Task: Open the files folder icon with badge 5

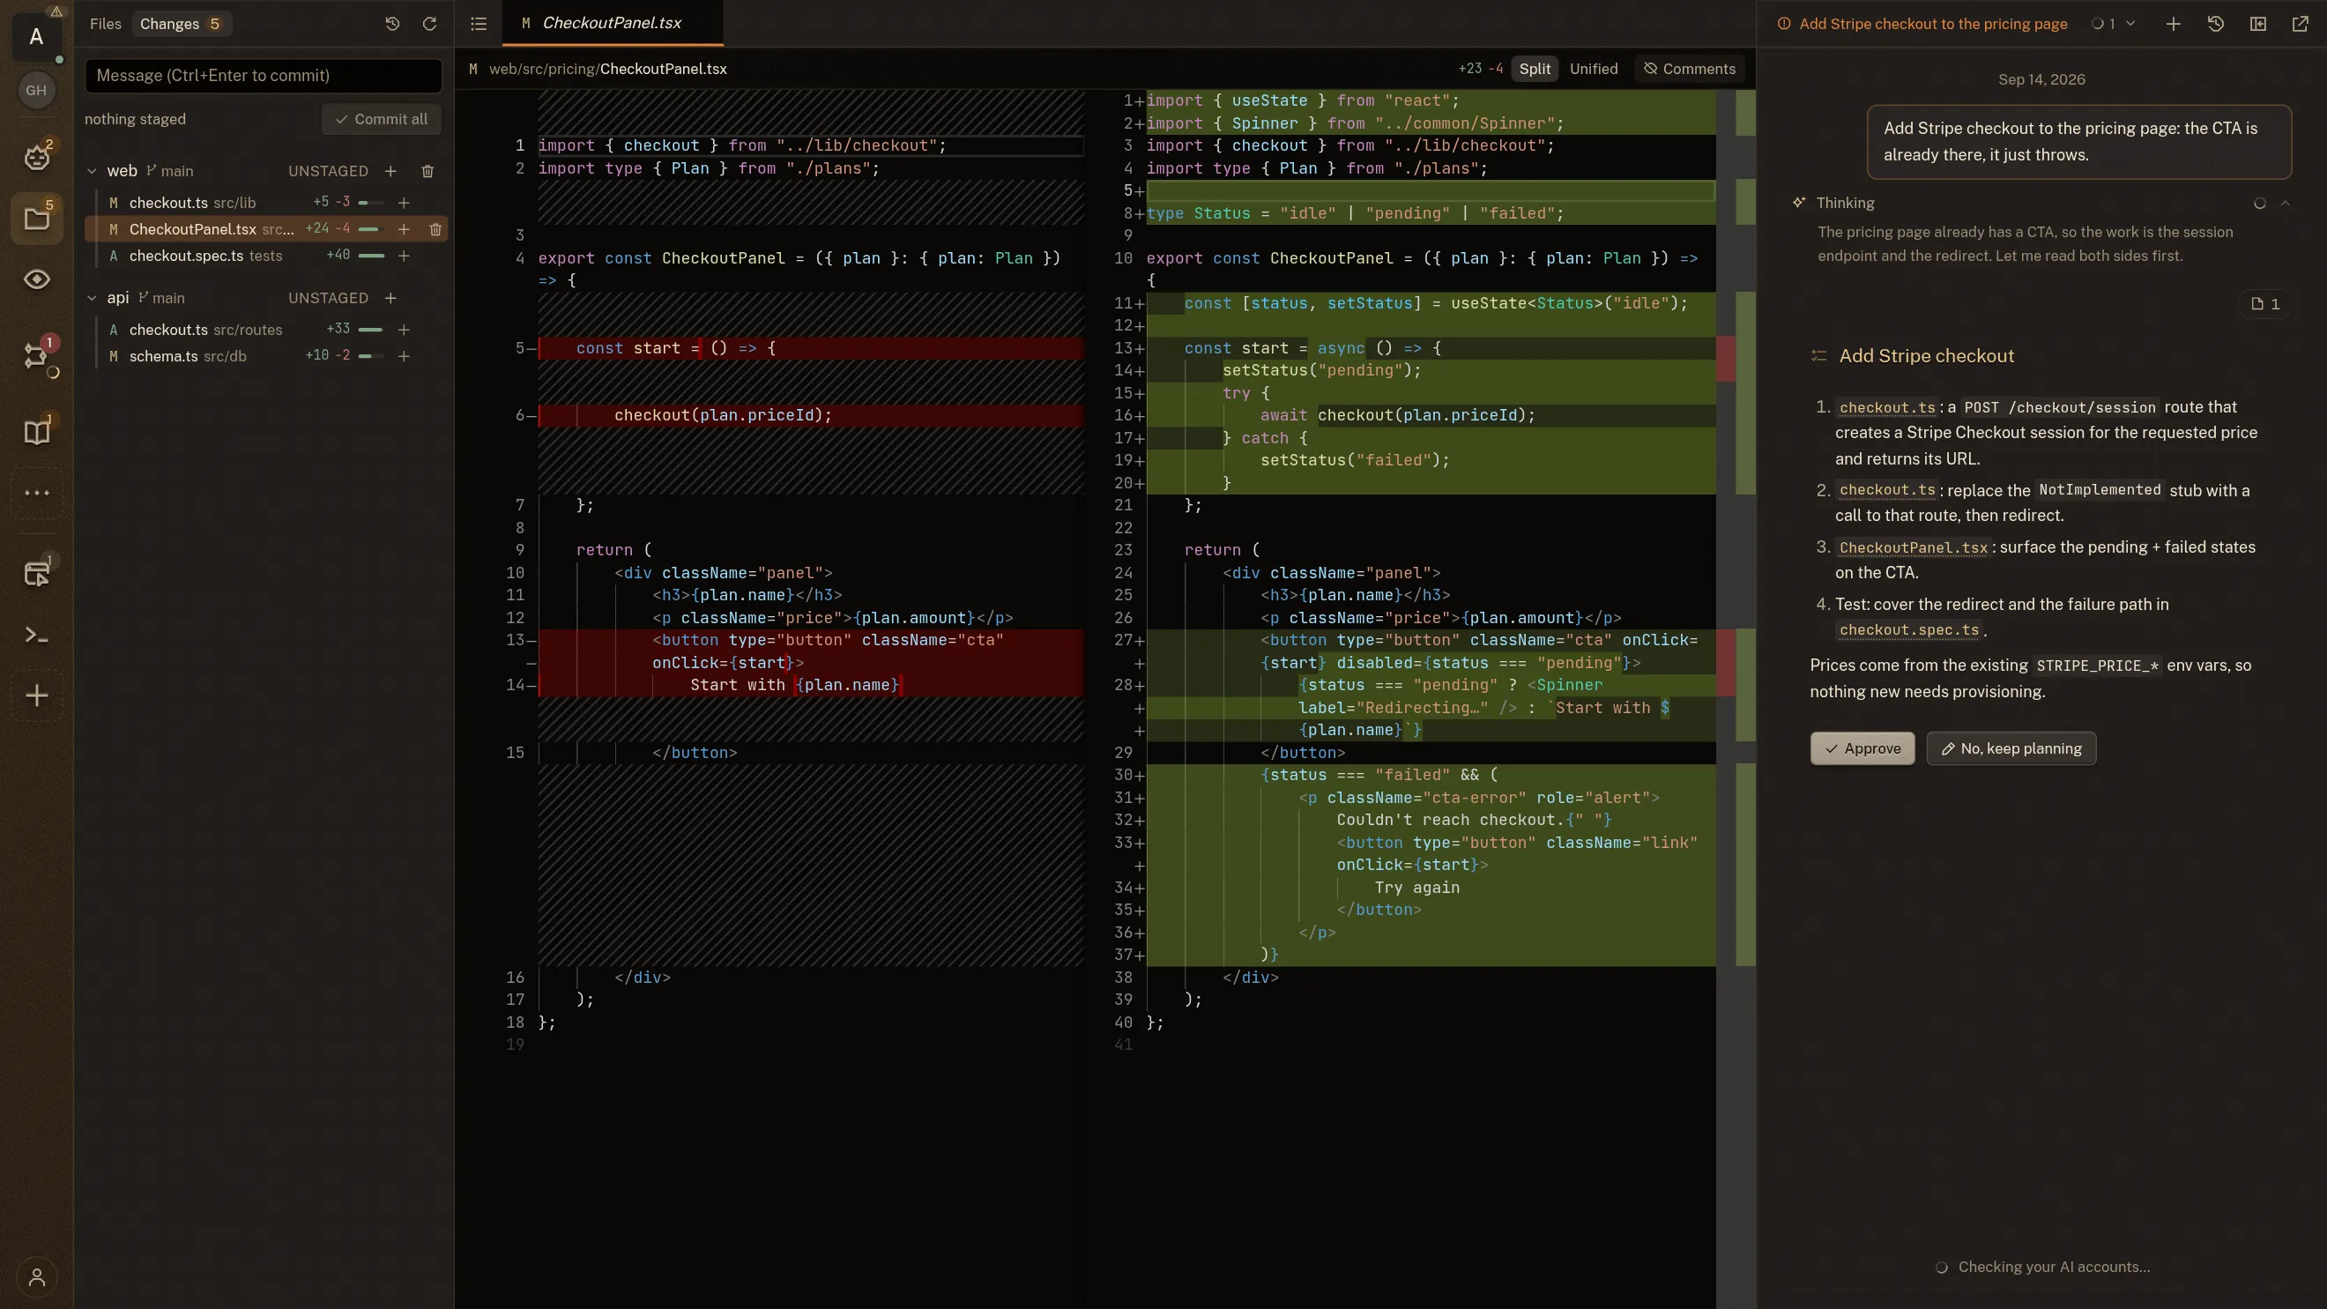Action: (36, 218)
